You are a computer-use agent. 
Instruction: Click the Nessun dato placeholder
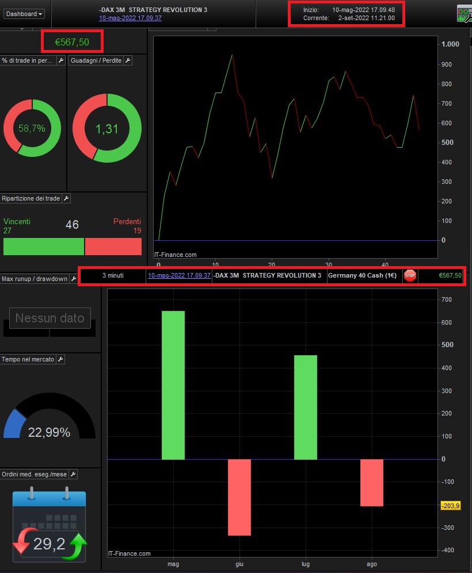coord(50,318)
